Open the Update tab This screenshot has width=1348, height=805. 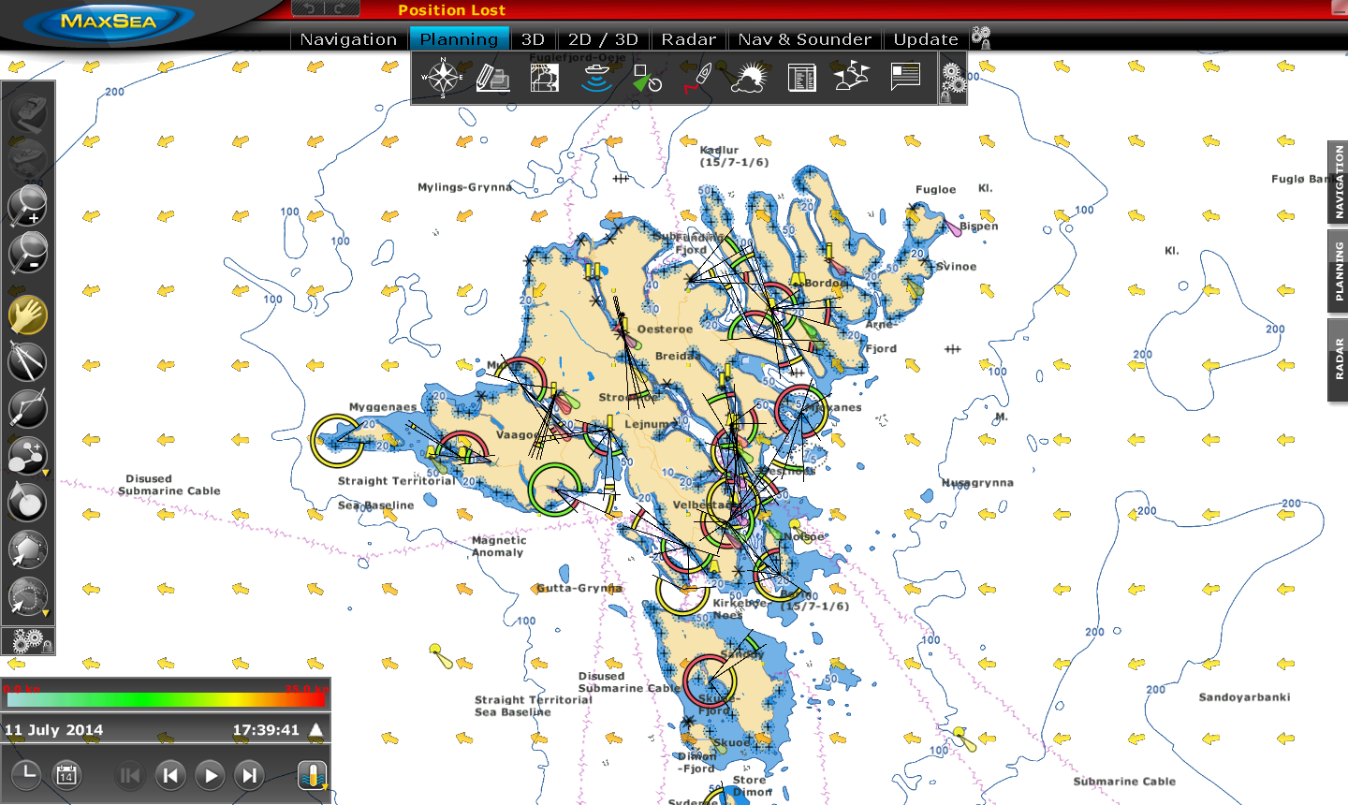point(926,39)
